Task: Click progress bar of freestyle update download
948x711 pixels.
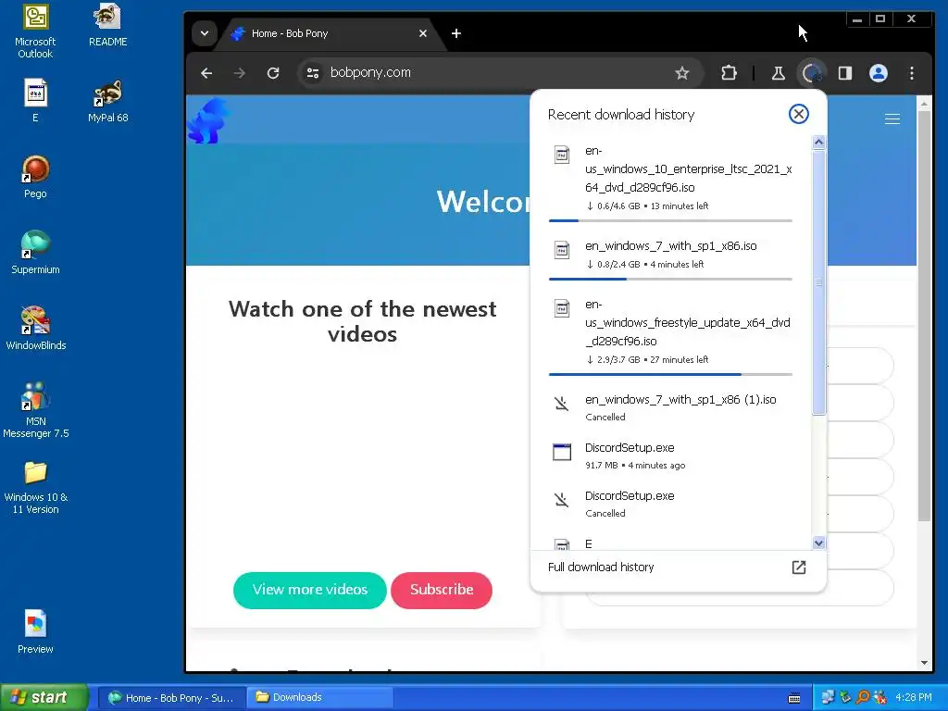Action: point(670,374)
